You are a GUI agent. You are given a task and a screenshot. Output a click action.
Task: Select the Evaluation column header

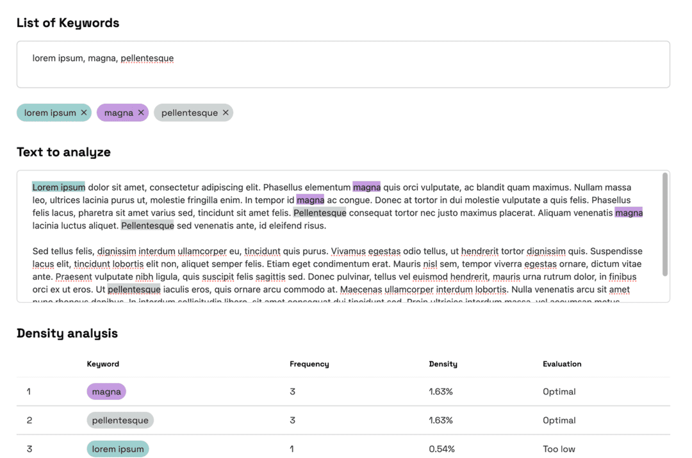point(562,364)
